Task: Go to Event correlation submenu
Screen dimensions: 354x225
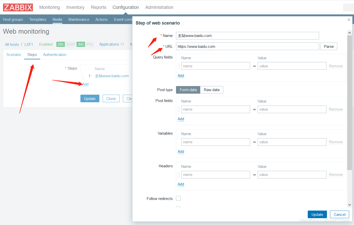Action: pos(123,19)
